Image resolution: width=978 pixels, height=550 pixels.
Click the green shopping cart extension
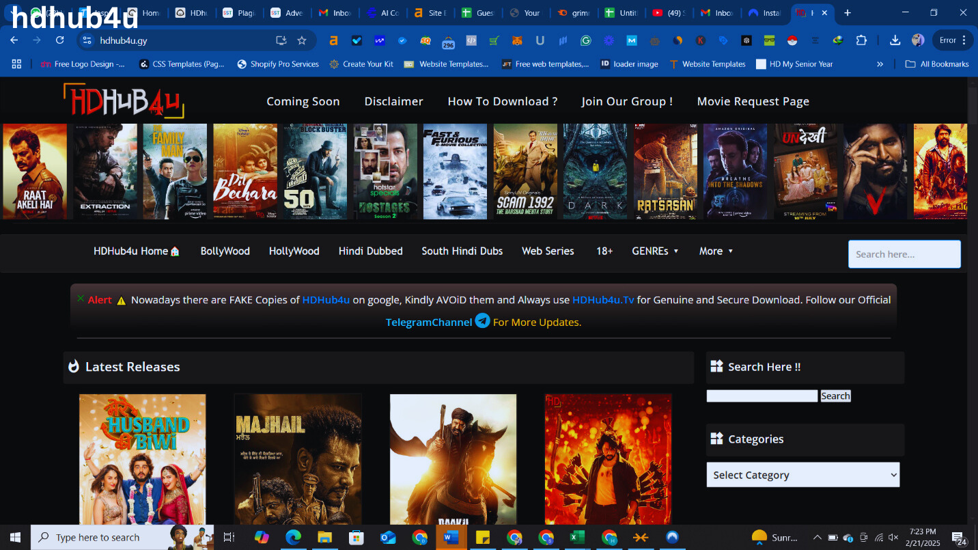[x=494, y=40]
